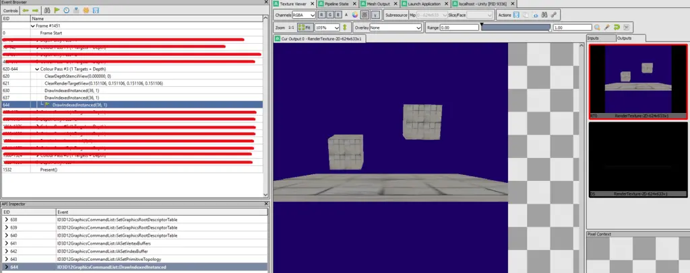This screenshot has width=690, height=273.
Task: Save texture using Actions disk icon
Action: click(515, 15)
